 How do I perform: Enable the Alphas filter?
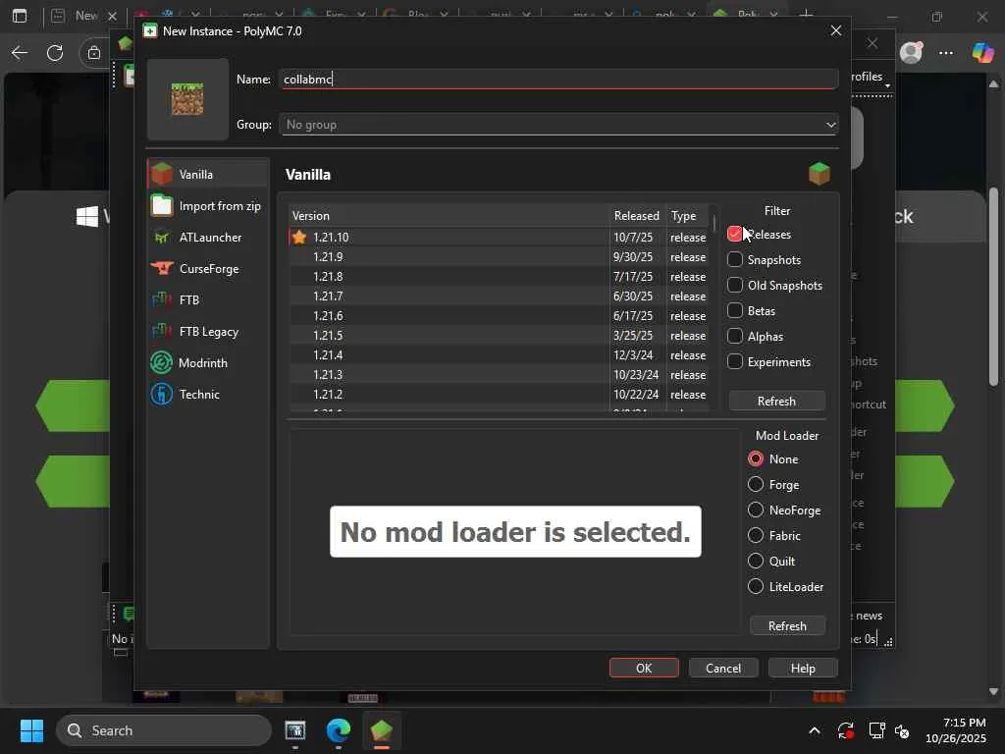pyautogui.click(x=735, y=336)
